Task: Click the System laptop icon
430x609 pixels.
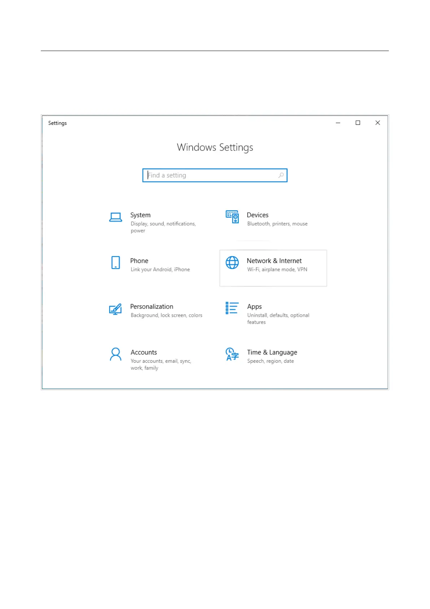Action: [116, 217]
